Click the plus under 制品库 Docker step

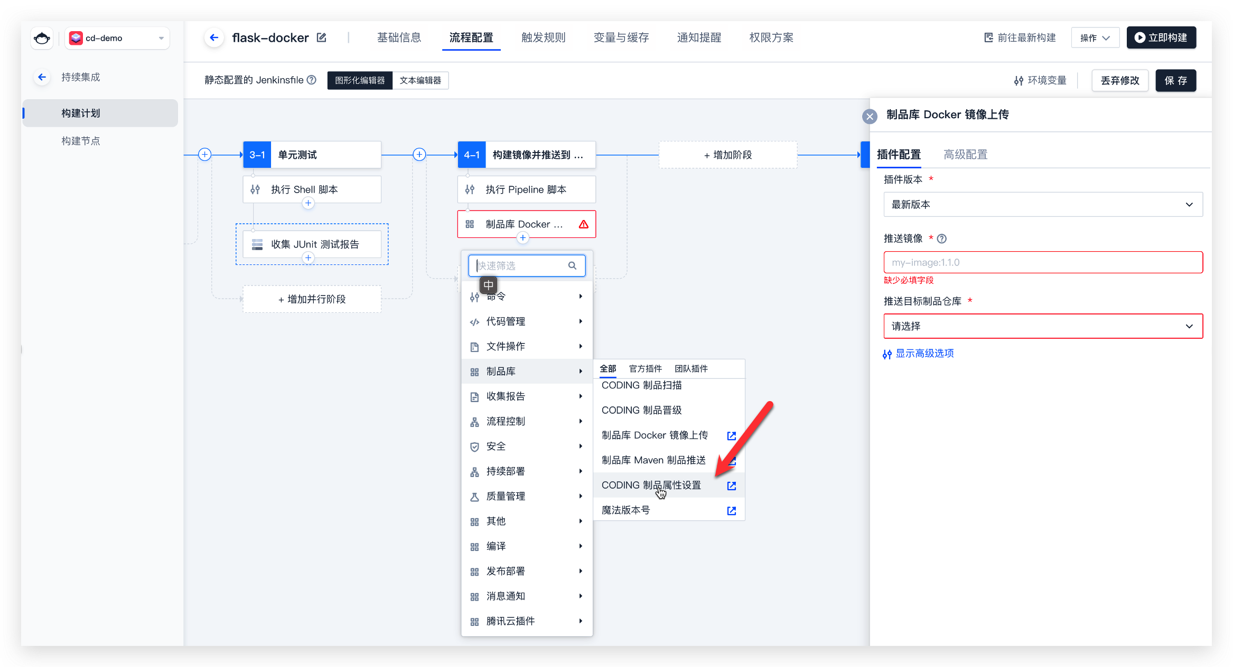click(x=522, y=238)
